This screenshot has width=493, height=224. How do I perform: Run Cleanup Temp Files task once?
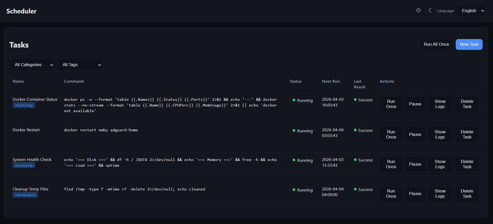pos(391,194)
